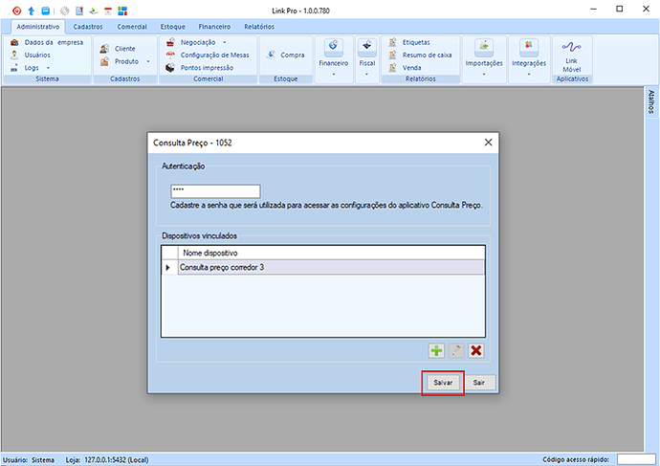Click the edit device pencil icon
The width and height of the screenshot is (660, 466).
(x=456, y=351)
